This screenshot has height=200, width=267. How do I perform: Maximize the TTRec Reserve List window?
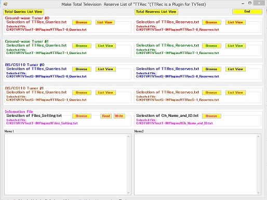(250, 3)
